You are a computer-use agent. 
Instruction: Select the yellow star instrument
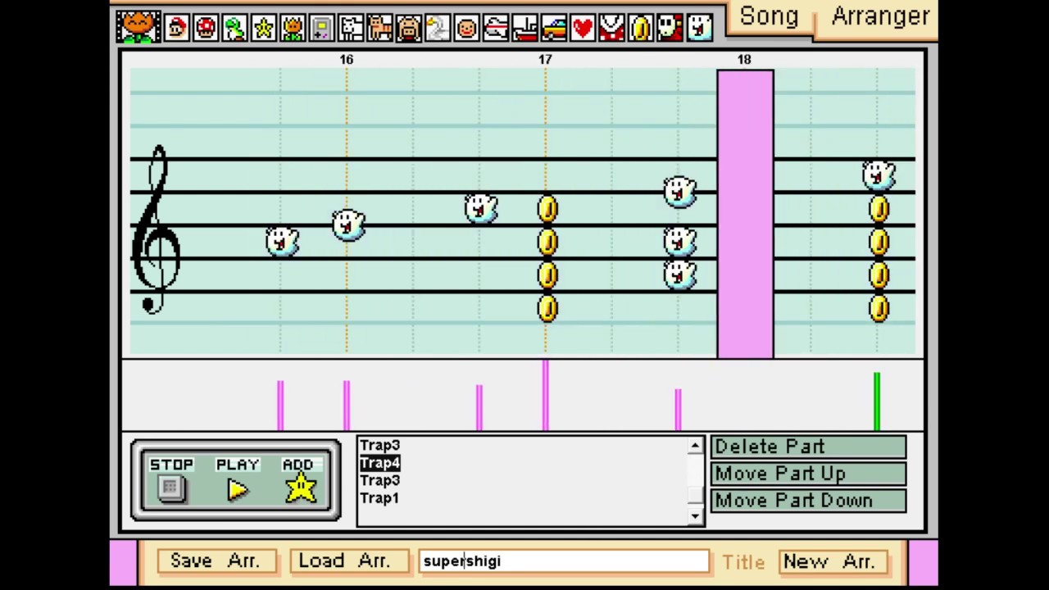point(264,29)
